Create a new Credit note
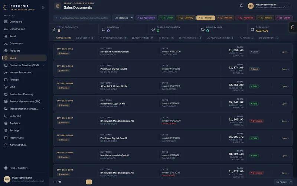 click(x=284, y=18)
